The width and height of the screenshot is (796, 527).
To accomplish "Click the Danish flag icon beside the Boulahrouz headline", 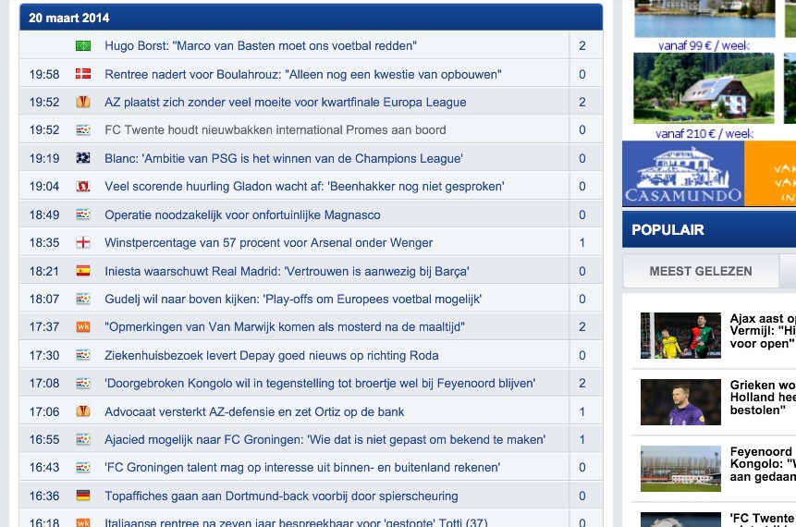I will [83, 74].
